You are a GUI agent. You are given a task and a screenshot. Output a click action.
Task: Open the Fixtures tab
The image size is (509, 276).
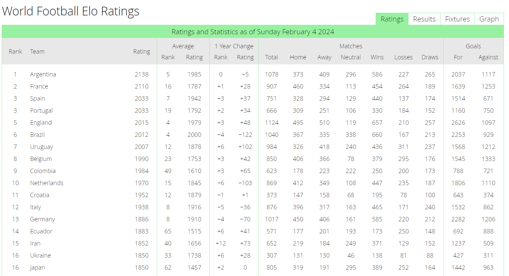tap(457, 19)
